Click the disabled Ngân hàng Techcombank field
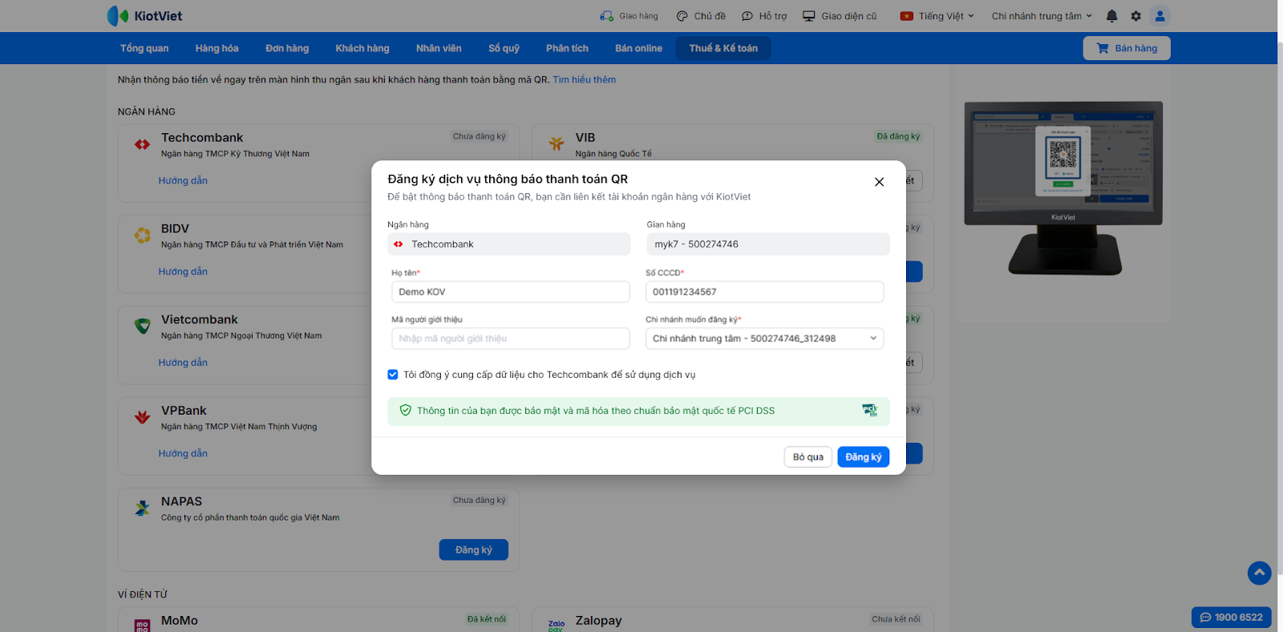This screenshot has width=1283, height=632. click(509, 244)
